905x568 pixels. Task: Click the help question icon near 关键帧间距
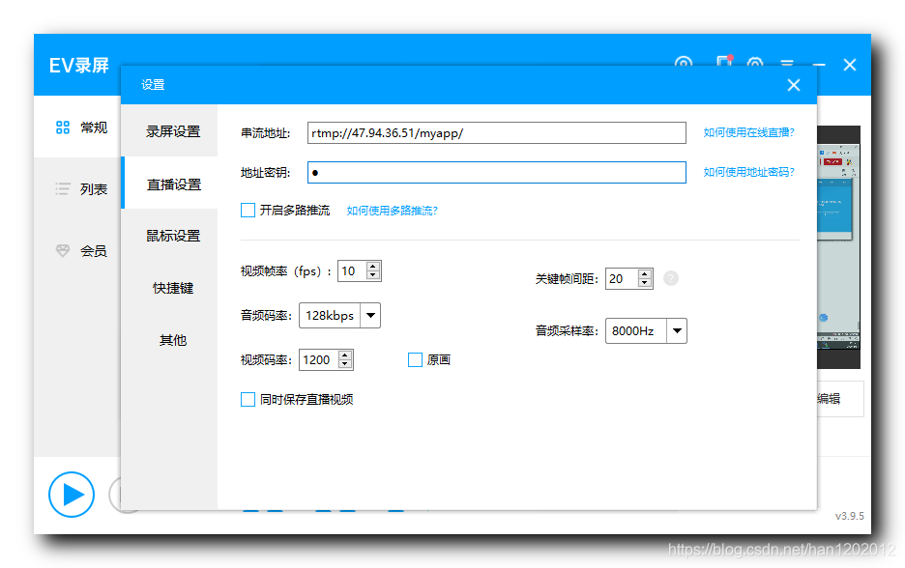click(671, 278)
